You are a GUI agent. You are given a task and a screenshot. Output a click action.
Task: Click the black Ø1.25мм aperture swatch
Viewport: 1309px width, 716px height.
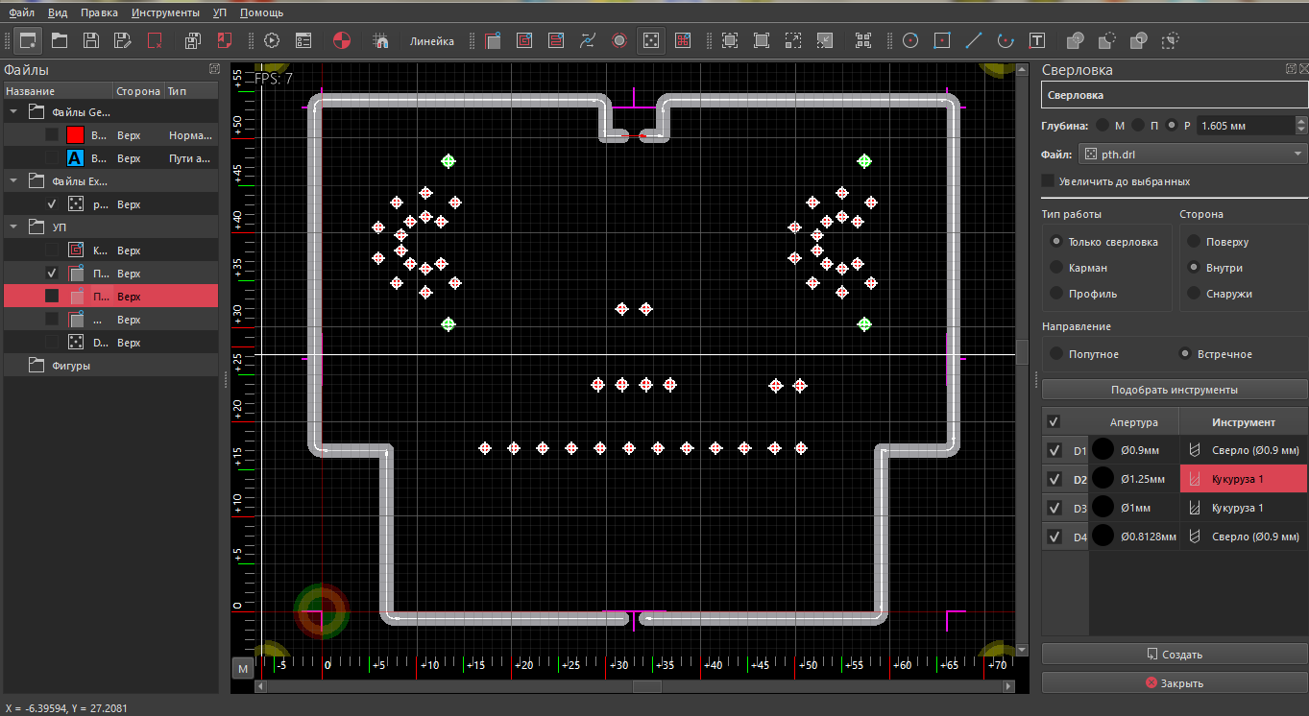point(1103,479)
